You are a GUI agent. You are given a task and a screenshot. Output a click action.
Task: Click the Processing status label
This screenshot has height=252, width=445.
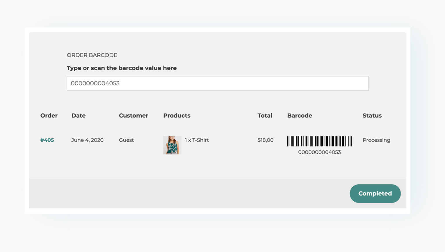tap(376, 140)
